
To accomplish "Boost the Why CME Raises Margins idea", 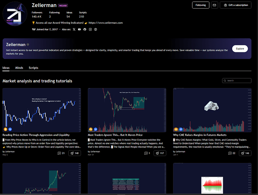I will pos(245,153).
